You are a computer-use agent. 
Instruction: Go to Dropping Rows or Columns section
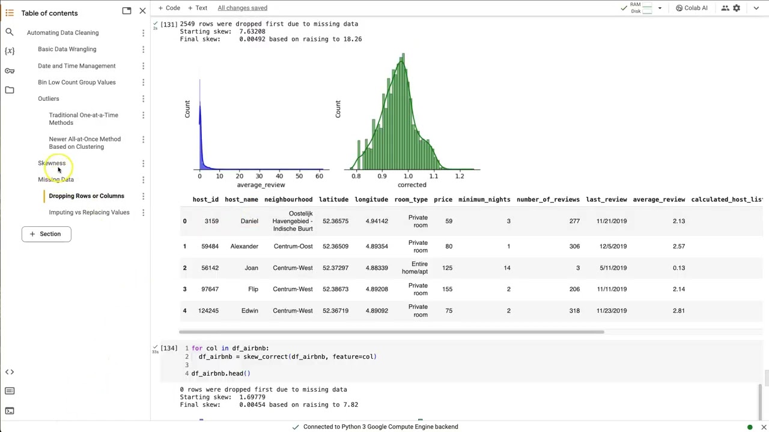[x=87, y=196]
